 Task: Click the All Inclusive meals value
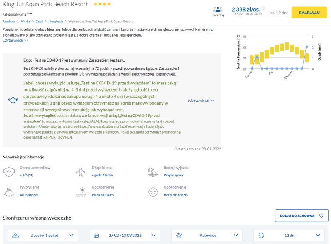tap(29, 195)
